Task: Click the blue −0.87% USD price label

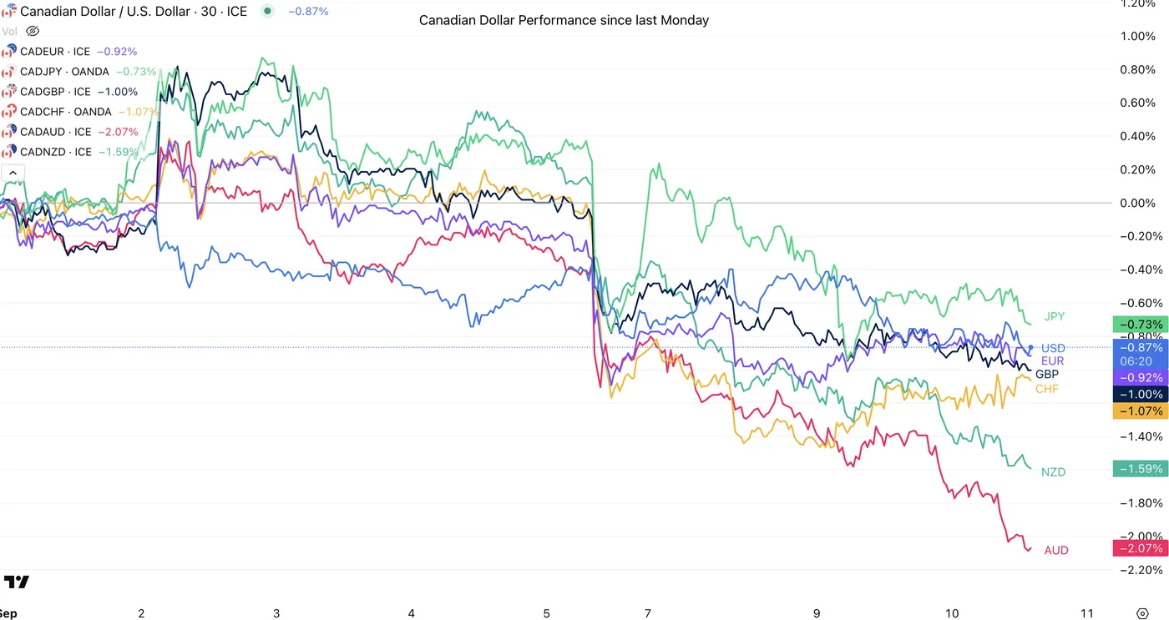Action: pos(1140,346)
